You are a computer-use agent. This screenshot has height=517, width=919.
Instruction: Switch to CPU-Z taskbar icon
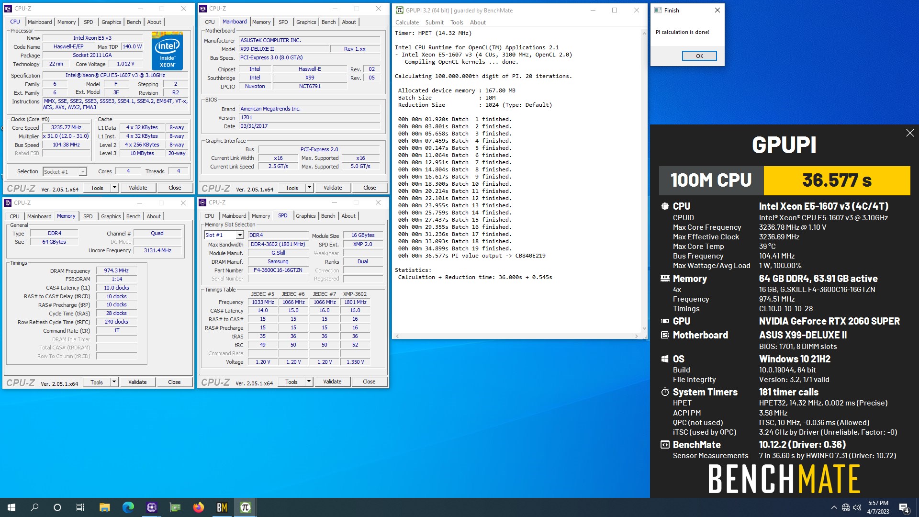click(152, 507)
